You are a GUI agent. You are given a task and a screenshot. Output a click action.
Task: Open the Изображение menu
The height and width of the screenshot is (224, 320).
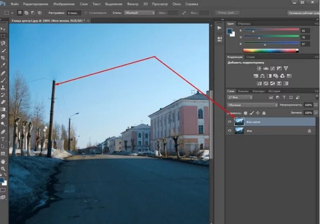click(64, 4)
